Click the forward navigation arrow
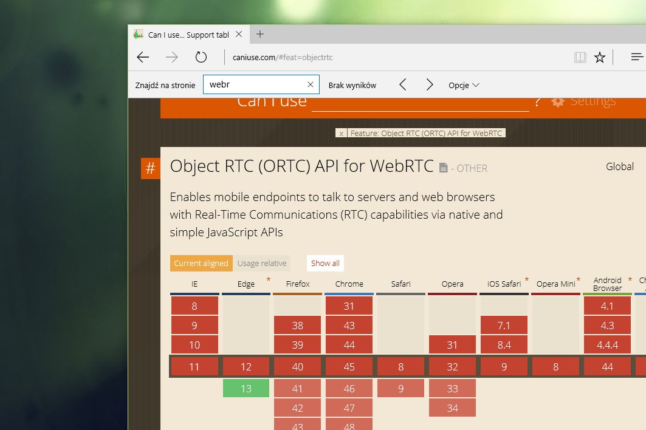The height and width of the screenshot is (430, 646). pyautogui.click(x=172, y=57)
